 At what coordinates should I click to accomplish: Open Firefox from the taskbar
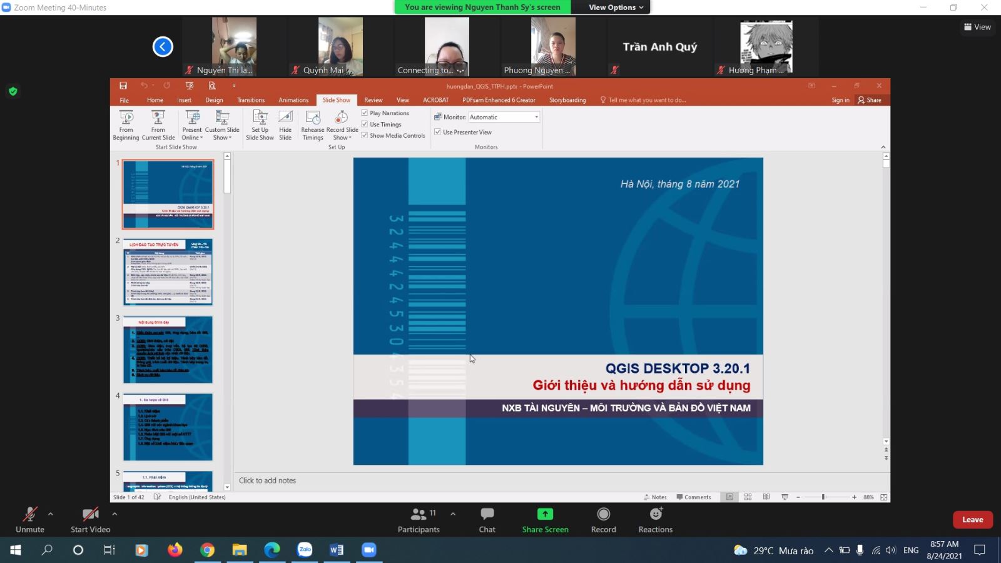pyautogui.click(x=175, y=550)
